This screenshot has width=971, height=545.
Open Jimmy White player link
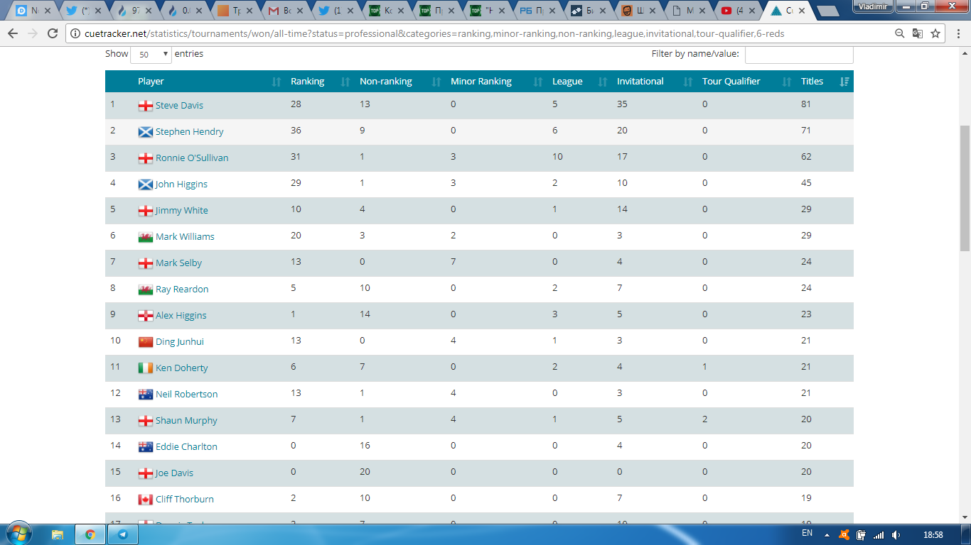(x=182, y=210)
